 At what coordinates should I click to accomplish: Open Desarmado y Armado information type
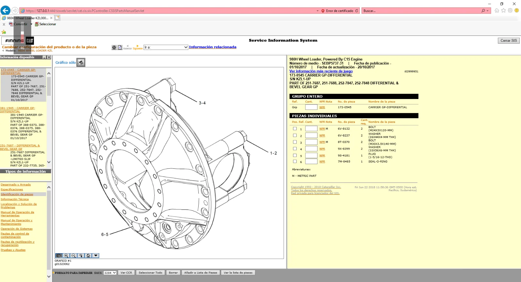16,185
